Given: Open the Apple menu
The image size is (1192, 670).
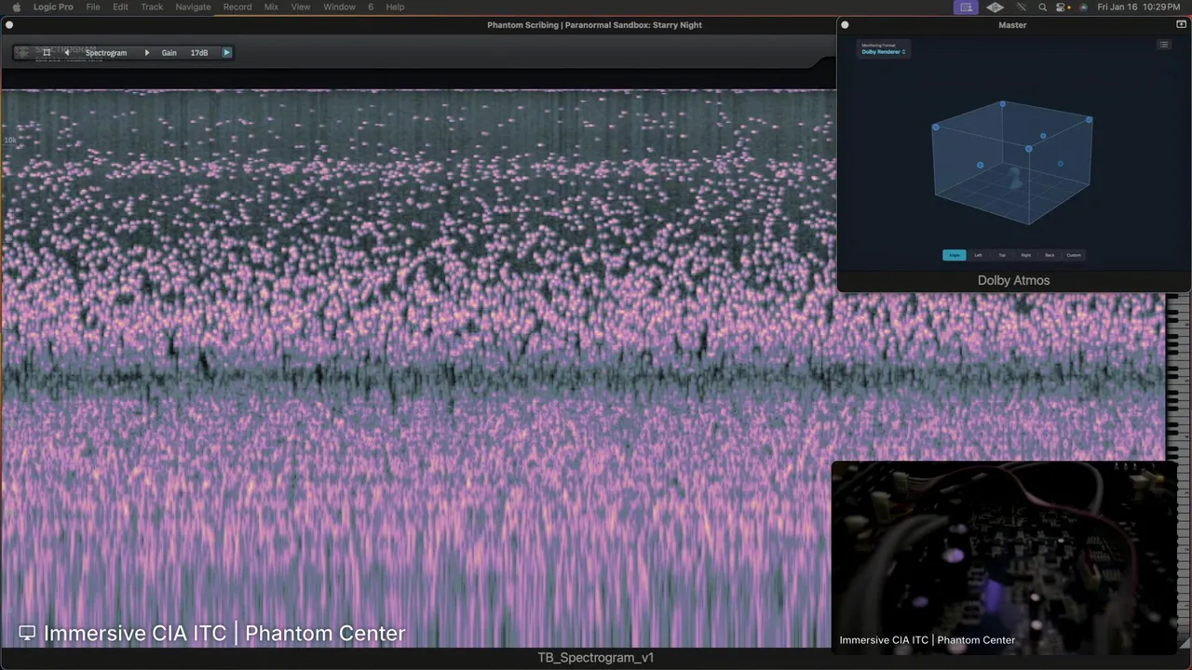Looking at the screenshot, I should pos(16,7).
